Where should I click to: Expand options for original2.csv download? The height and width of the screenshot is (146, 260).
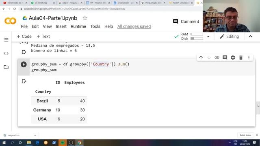[x=35, y=135]
